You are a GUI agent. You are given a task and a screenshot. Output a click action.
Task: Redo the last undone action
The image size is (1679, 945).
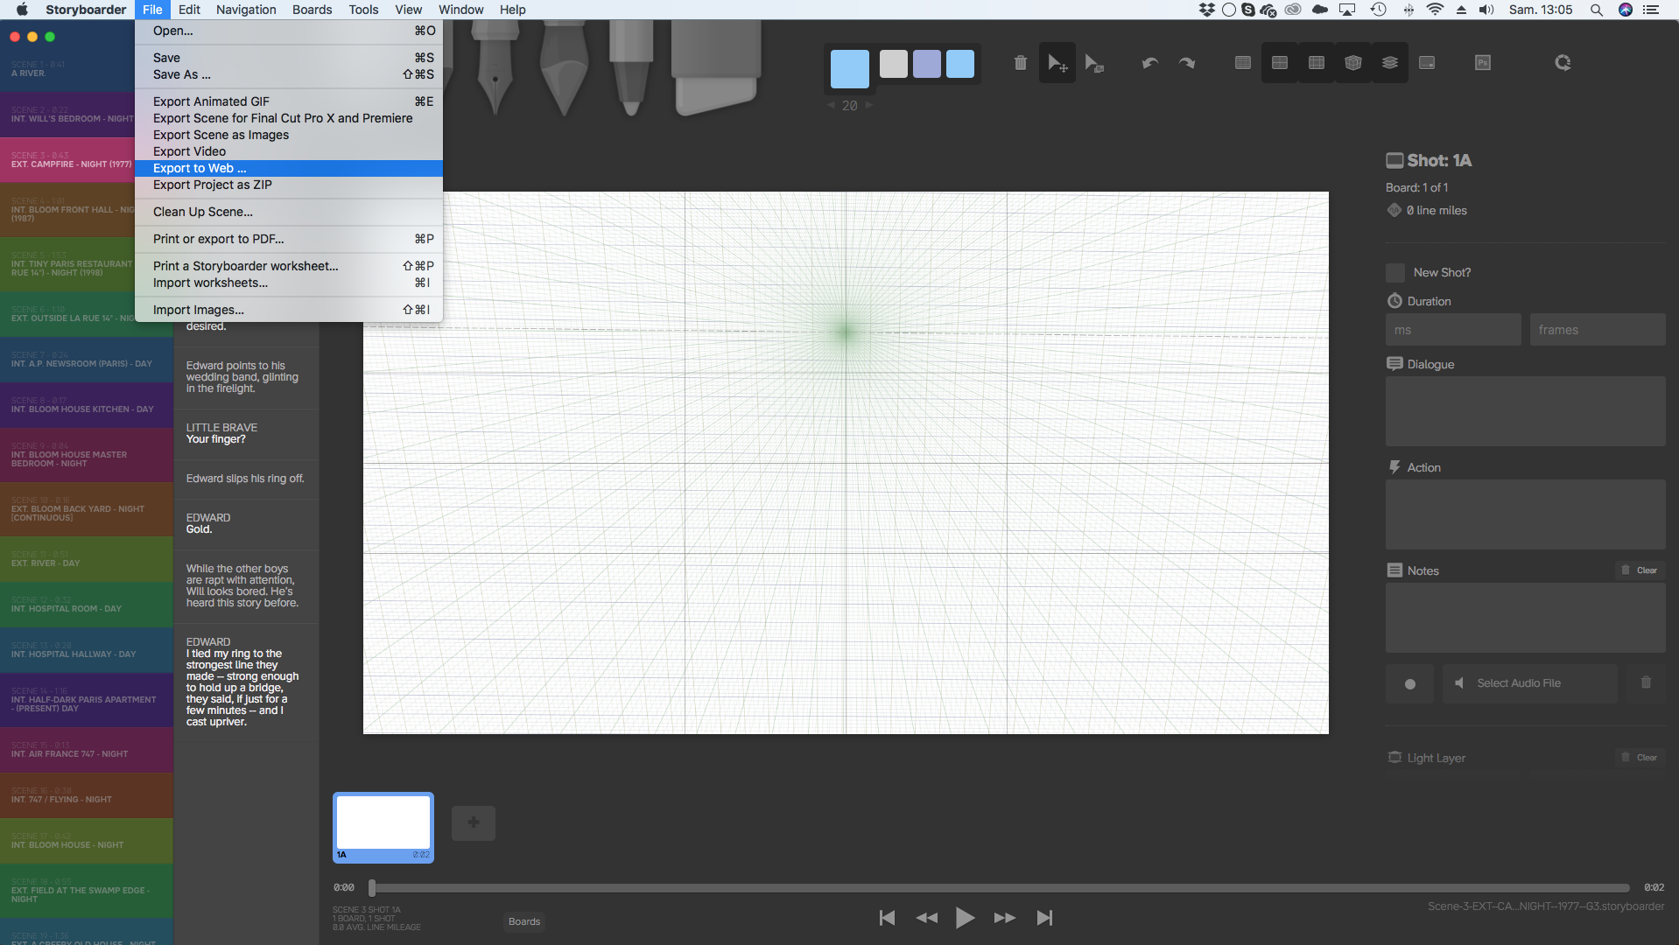(1187, 63)
